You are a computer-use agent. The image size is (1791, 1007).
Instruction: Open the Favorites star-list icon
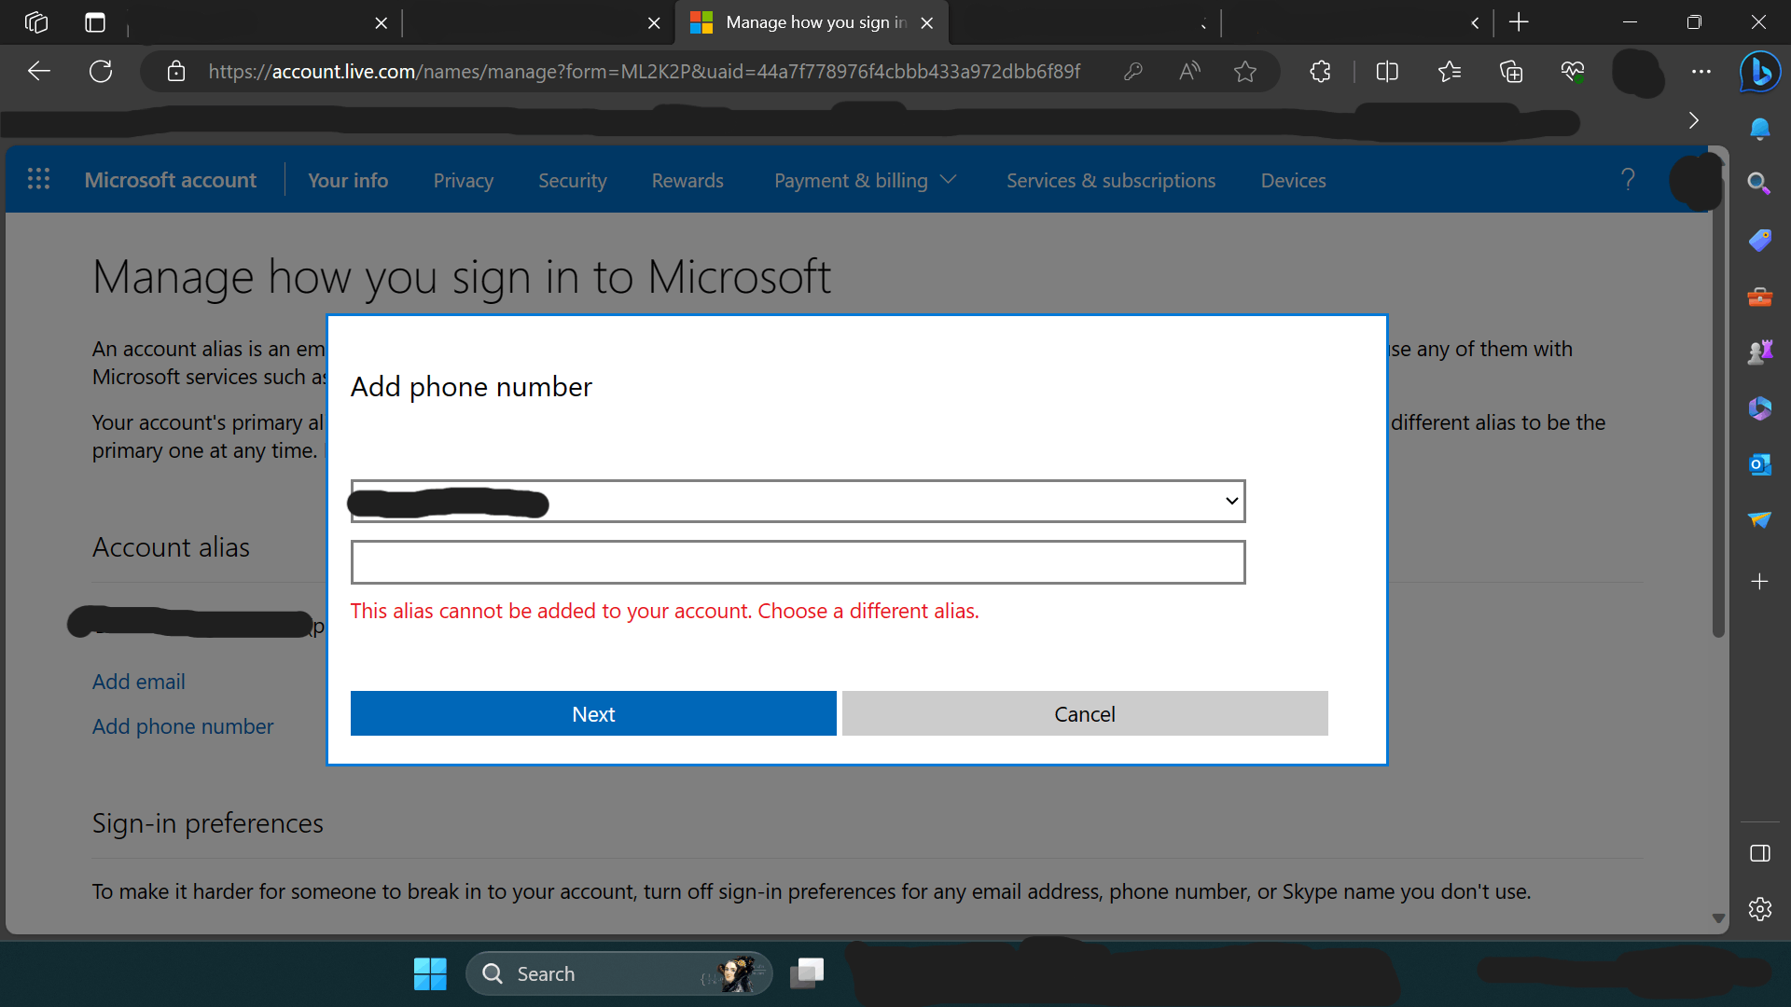1449,72
